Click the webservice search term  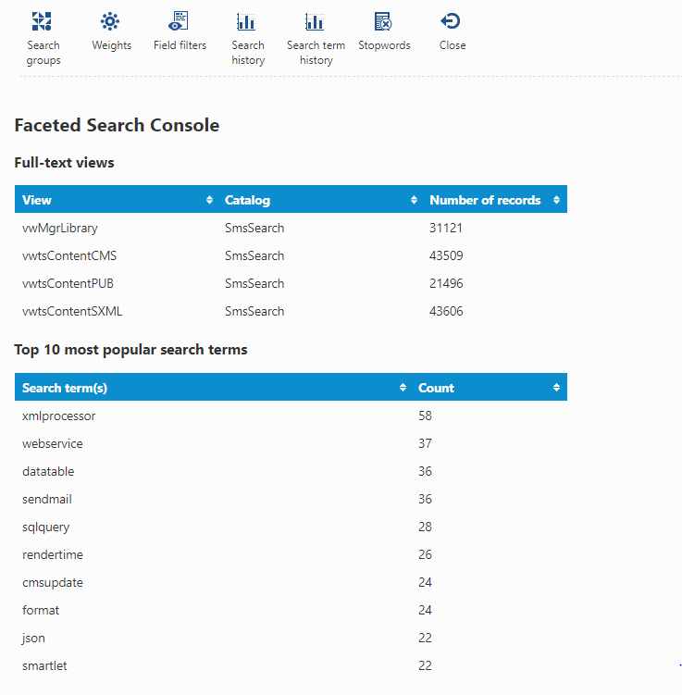(53, 443)
